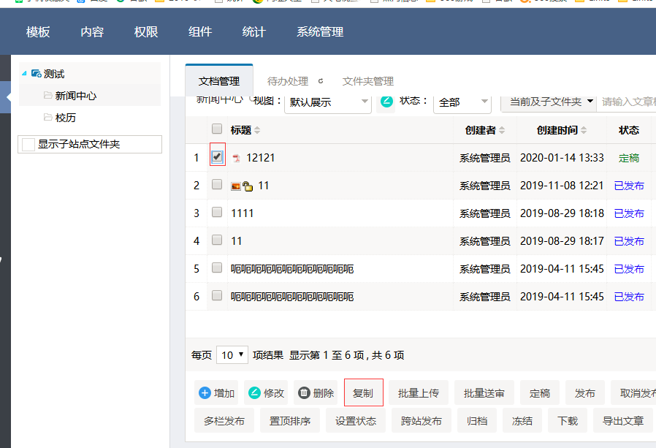
Task: Collapse the 测试 tree node arrow
Action: coord(25,73)
